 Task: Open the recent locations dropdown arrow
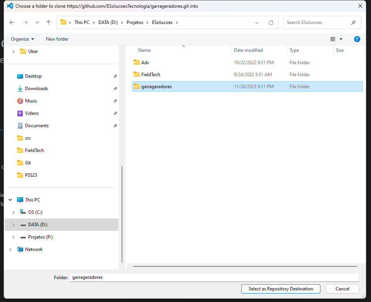pyautogui.click(x=37, y=22)
